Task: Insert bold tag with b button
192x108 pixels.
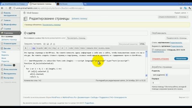Action: point(26,48)
